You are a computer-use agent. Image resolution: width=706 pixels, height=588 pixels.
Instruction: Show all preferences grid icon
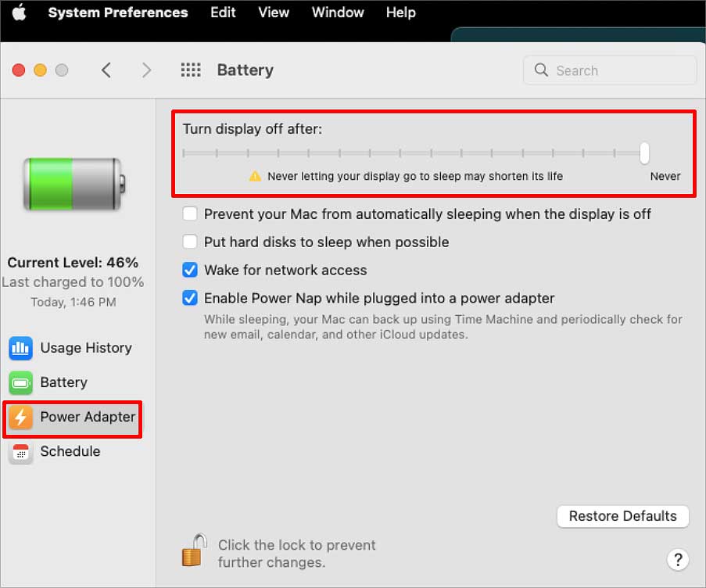coord(191,70)
